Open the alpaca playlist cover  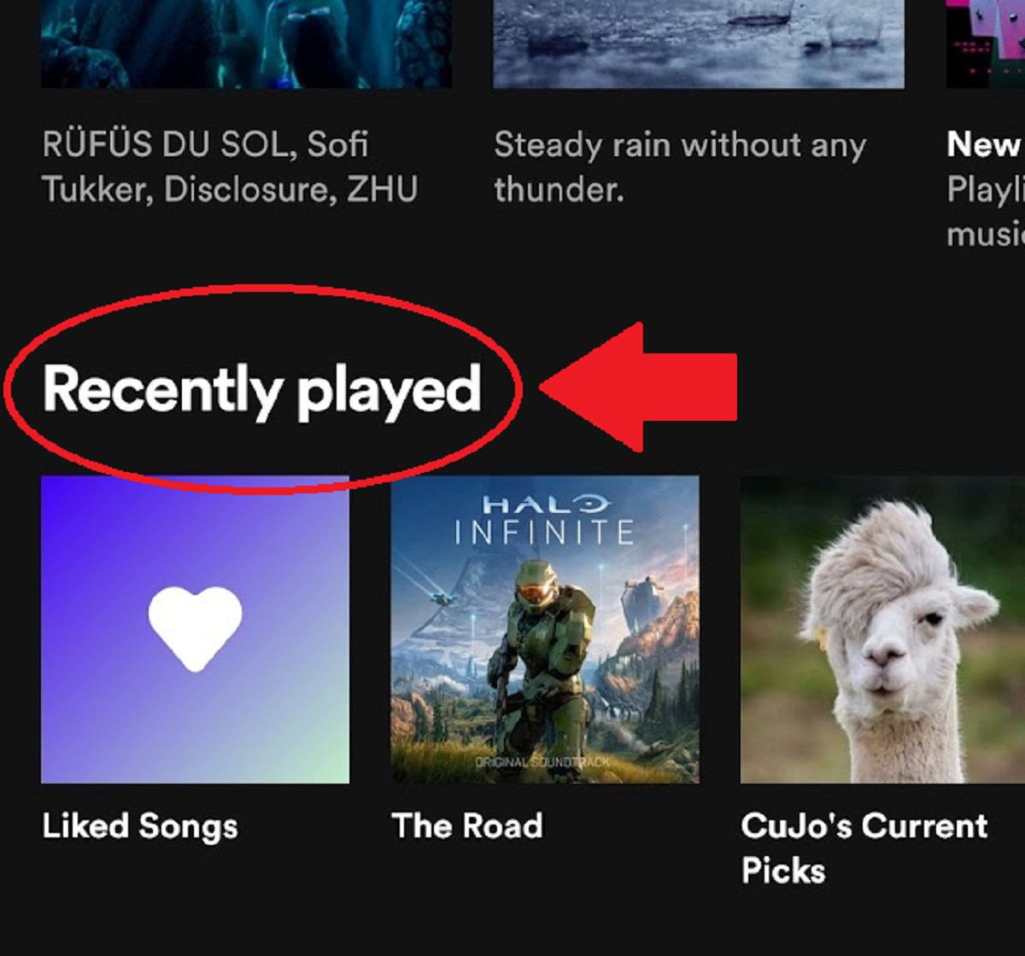click(x=882, y=629)
